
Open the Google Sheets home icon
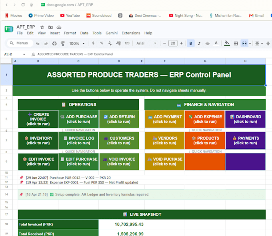click(9, 29)
